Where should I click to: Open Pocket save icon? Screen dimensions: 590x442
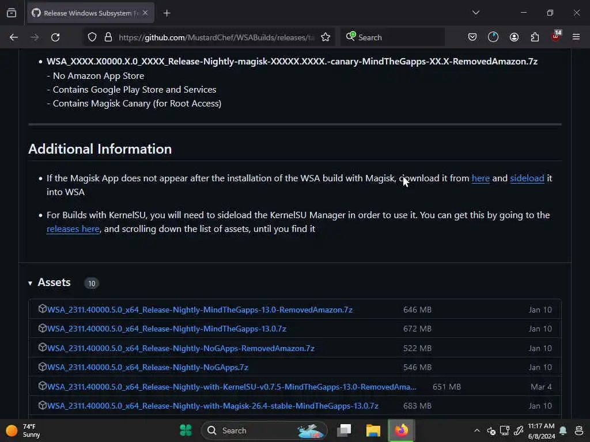click(472, 37)
